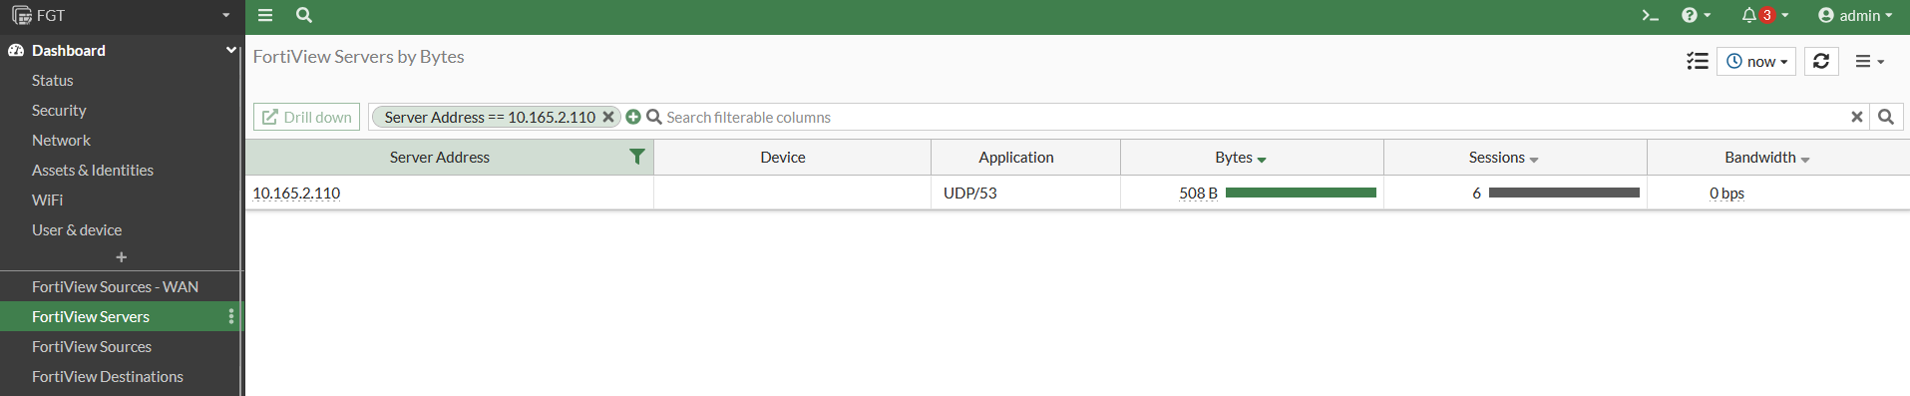Open the CLI console icon
Screen dimensions: 1910x396
(1650, 15)
